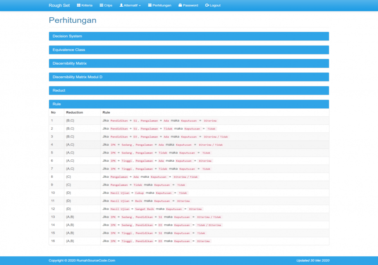The width and height of the screenshot is (378, 265).
Task: Click the Discernibility Matrix header bar
Action: click(x=189, y=63)
